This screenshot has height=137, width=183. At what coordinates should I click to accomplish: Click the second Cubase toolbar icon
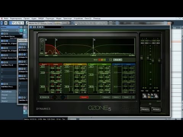[x=6, y=23]
